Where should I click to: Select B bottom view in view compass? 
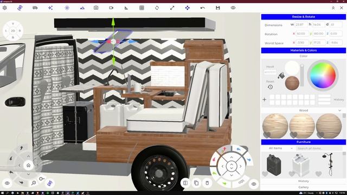pos(13,37)
